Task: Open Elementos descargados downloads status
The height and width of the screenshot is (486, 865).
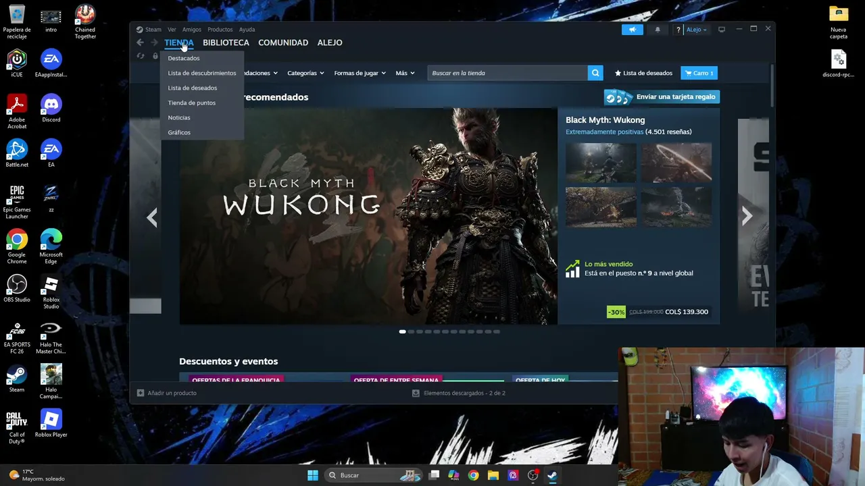Action: point(459,393)
